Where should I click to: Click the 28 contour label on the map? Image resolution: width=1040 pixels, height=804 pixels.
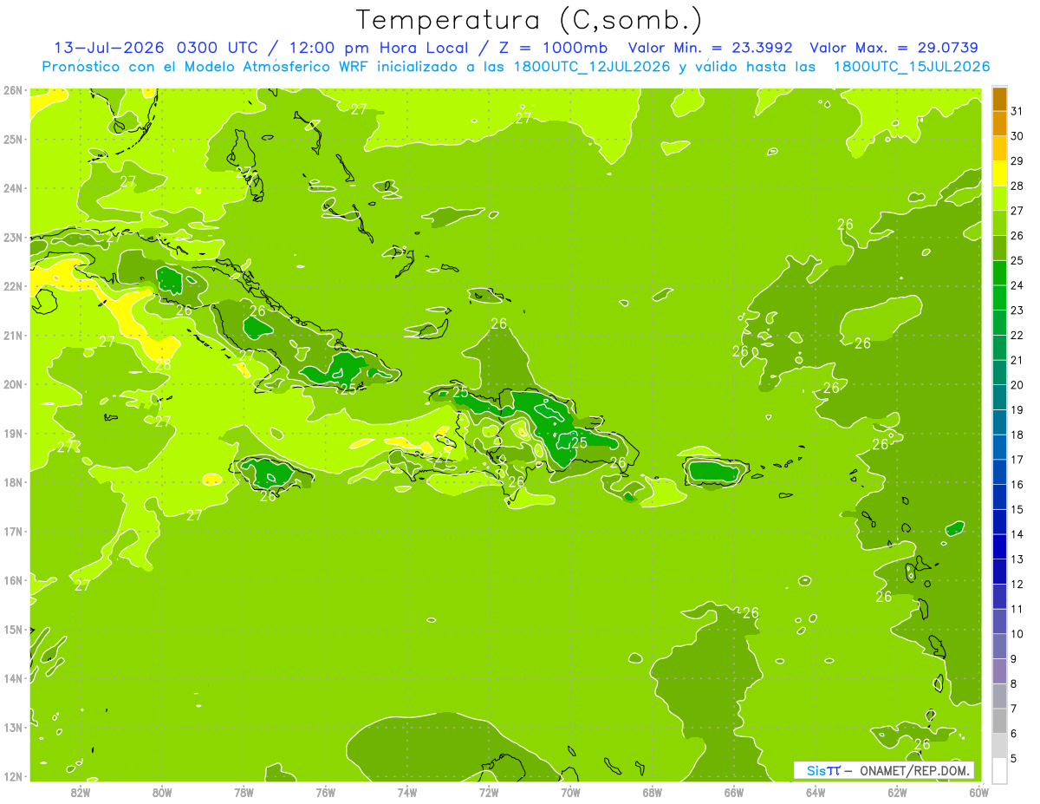[163, 364]
